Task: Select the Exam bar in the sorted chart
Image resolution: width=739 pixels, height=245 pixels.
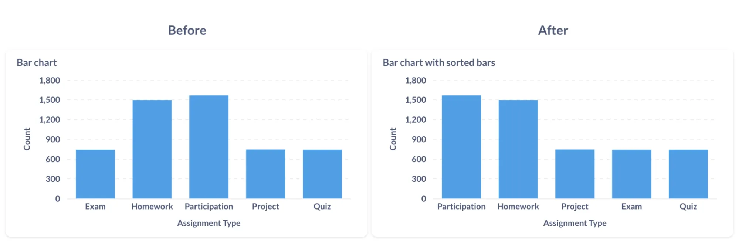Action: pyautogui.click(x=631, y=174)
